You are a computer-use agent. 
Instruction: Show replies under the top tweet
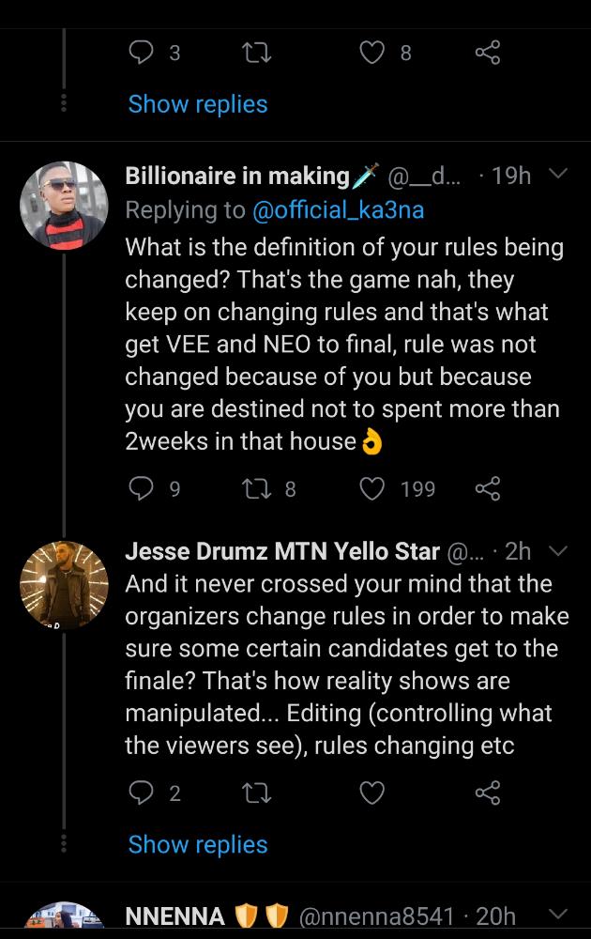click(198, 104)
